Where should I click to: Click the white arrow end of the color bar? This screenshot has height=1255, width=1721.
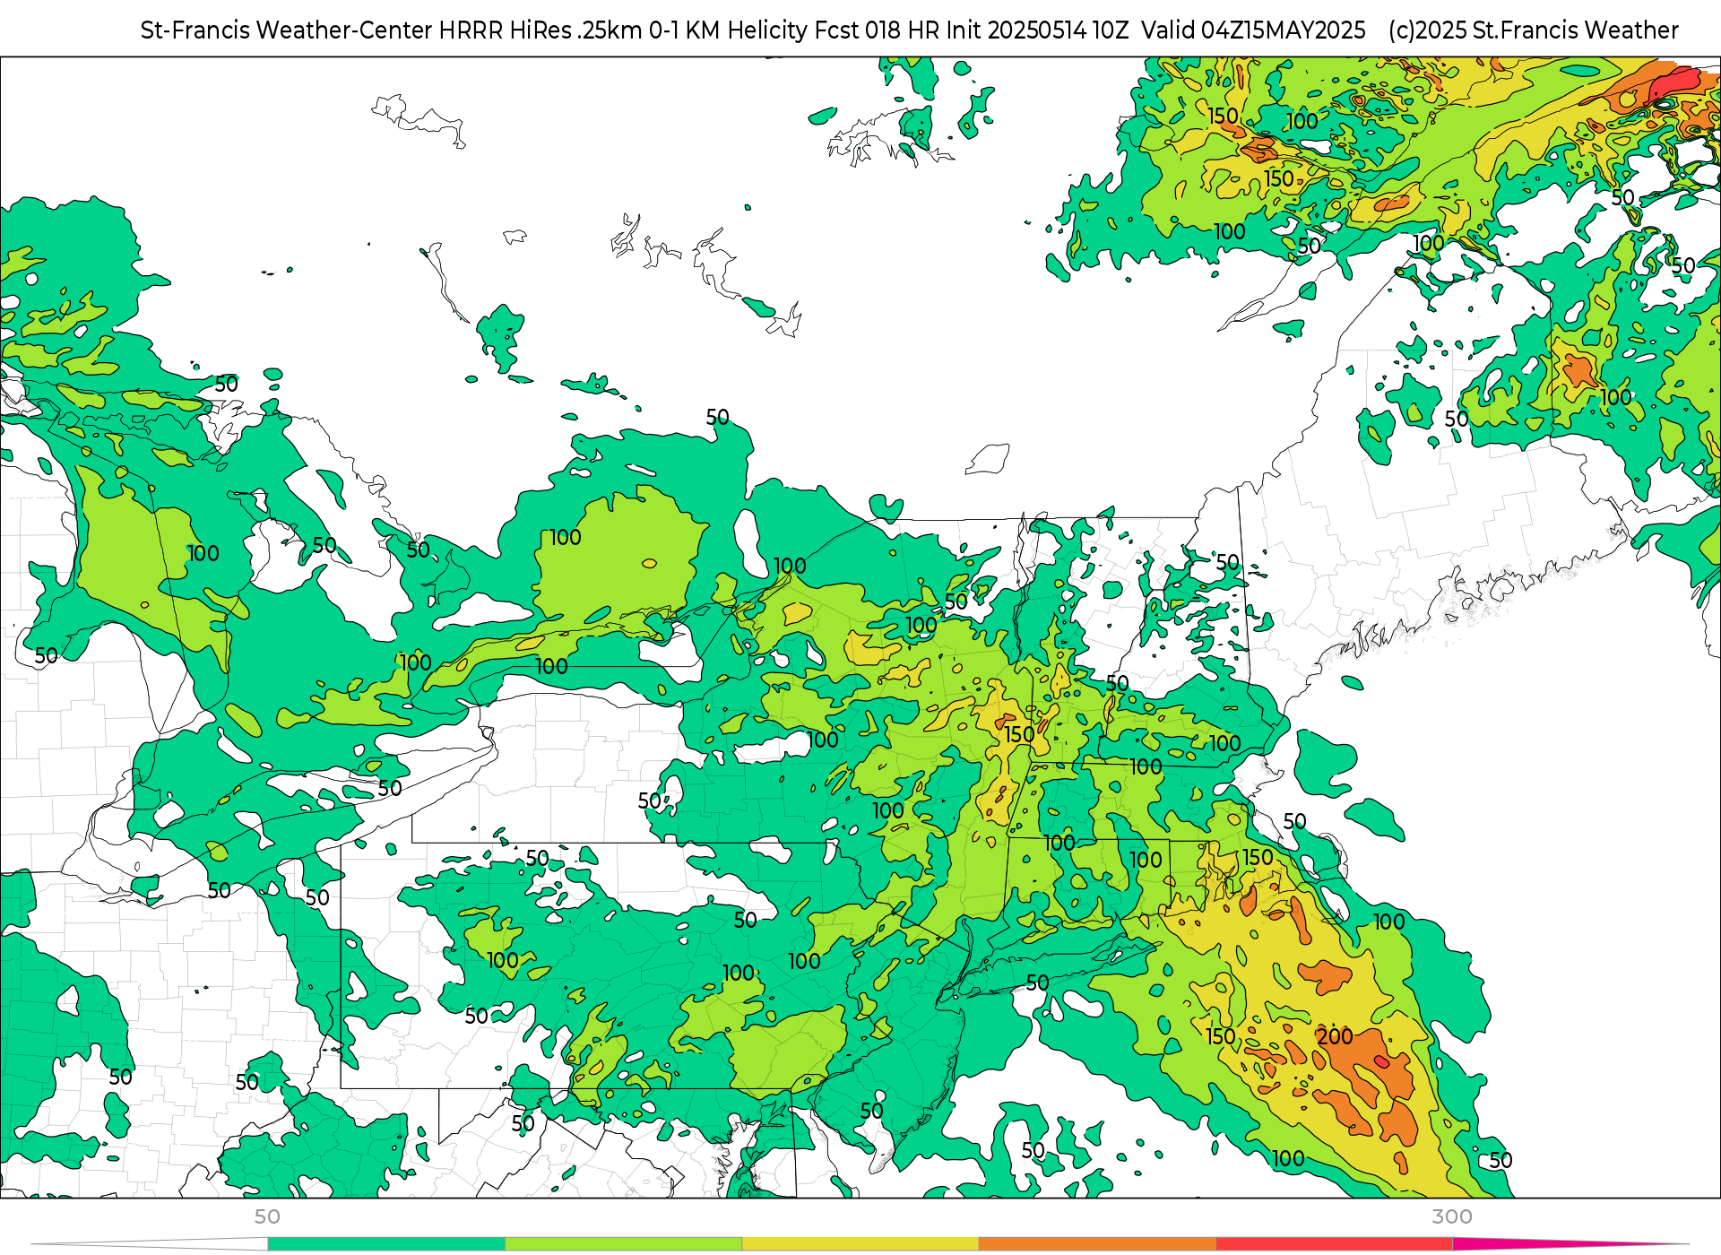(x=150, y=1244)
